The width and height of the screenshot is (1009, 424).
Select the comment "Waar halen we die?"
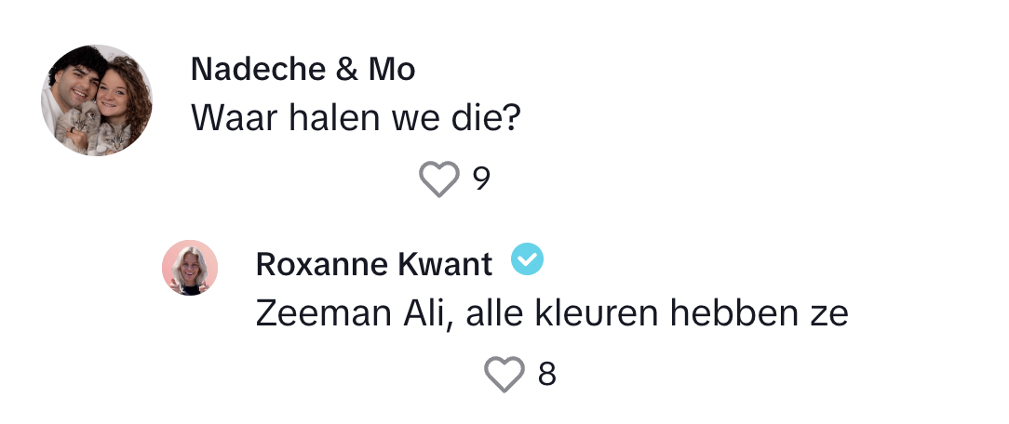click(354, 118)
